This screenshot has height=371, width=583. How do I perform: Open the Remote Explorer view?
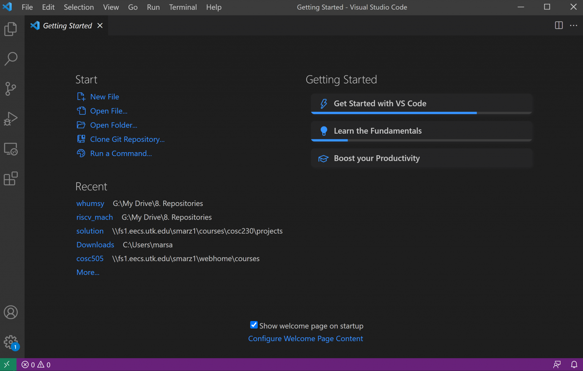pyautogui.click(x=11, y=149)
